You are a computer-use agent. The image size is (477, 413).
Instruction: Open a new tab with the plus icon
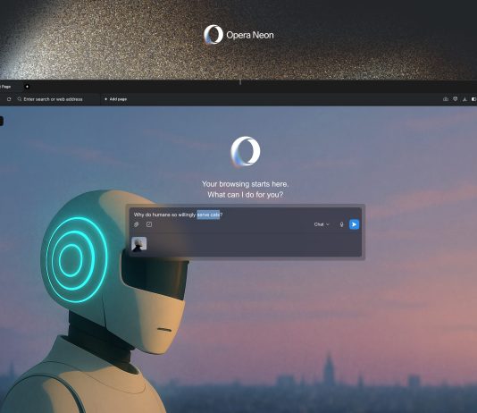[27, 87]
